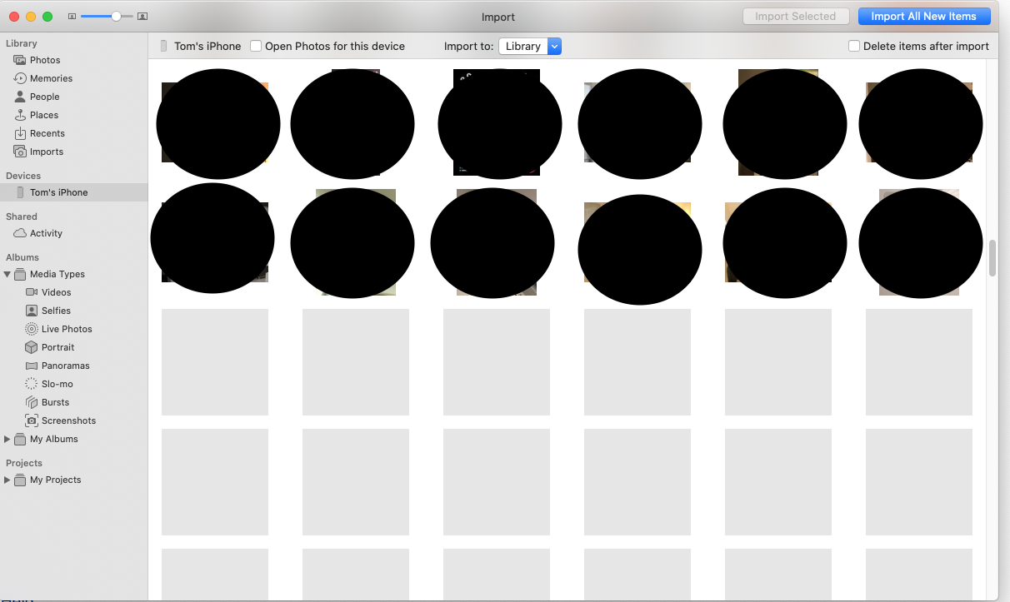Click the Imports icon in sidebar

[x=20, y=152]
